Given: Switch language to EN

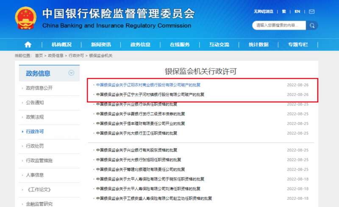Looking at the screenshot, I should (297, 11).
